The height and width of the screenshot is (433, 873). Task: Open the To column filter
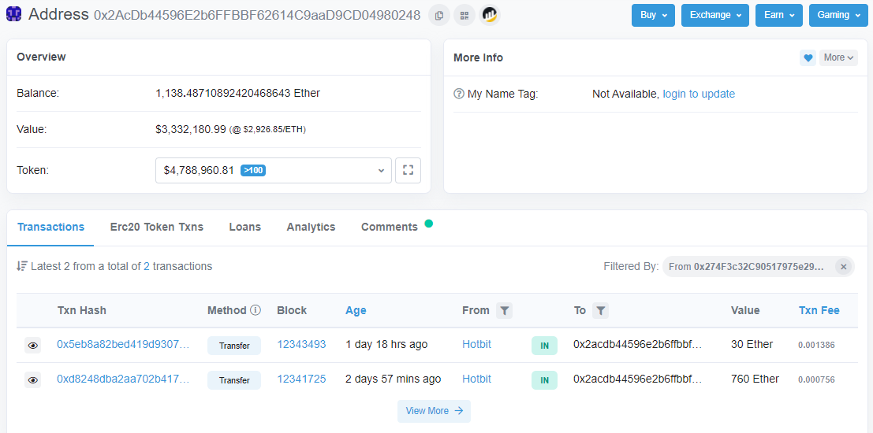tap(601, 311)
